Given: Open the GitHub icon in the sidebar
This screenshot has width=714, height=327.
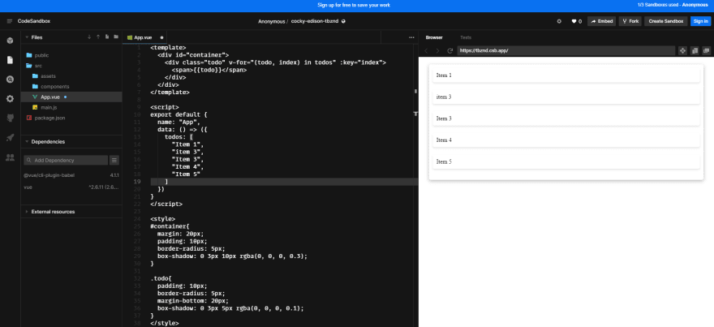Looking at the screenshot, I should pyautogui.click(x=10, y=118).
